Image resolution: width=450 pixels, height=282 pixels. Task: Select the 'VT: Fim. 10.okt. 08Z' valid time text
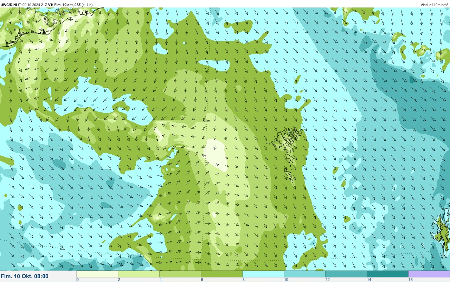[64, 5]
